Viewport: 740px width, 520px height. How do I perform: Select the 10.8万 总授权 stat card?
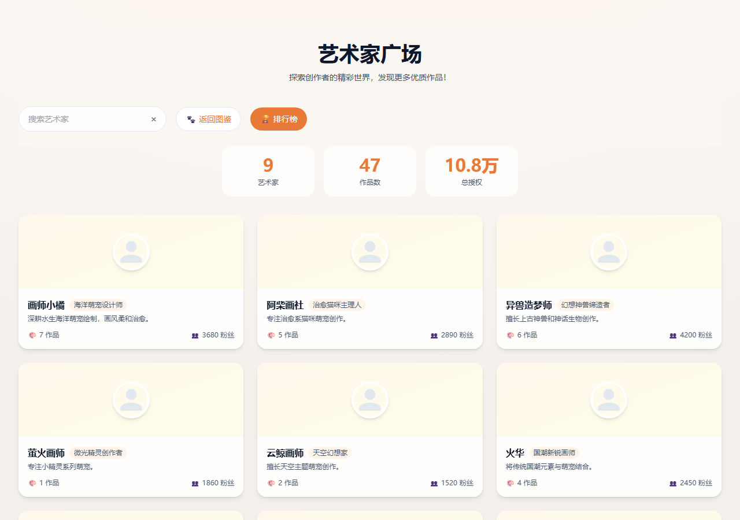pos(472,171)
